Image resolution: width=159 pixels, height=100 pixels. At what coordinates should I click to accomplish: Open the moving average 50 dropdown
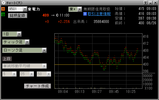coord(49,74)
